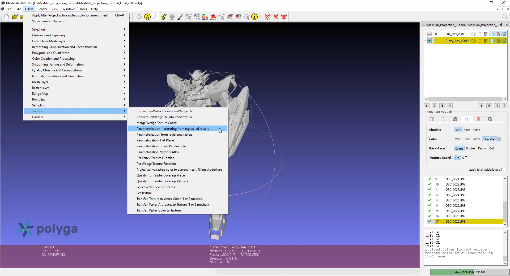
Task: Toggle wireframe icon on Proxy_Res_v001 row
Action: pyautogui.click(x=486, y=41)
